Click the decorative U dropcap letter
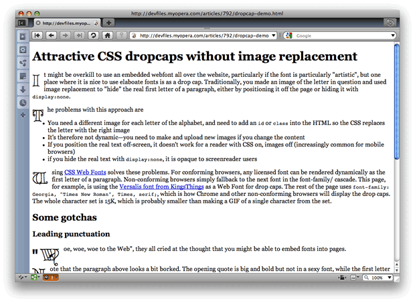 40,177
